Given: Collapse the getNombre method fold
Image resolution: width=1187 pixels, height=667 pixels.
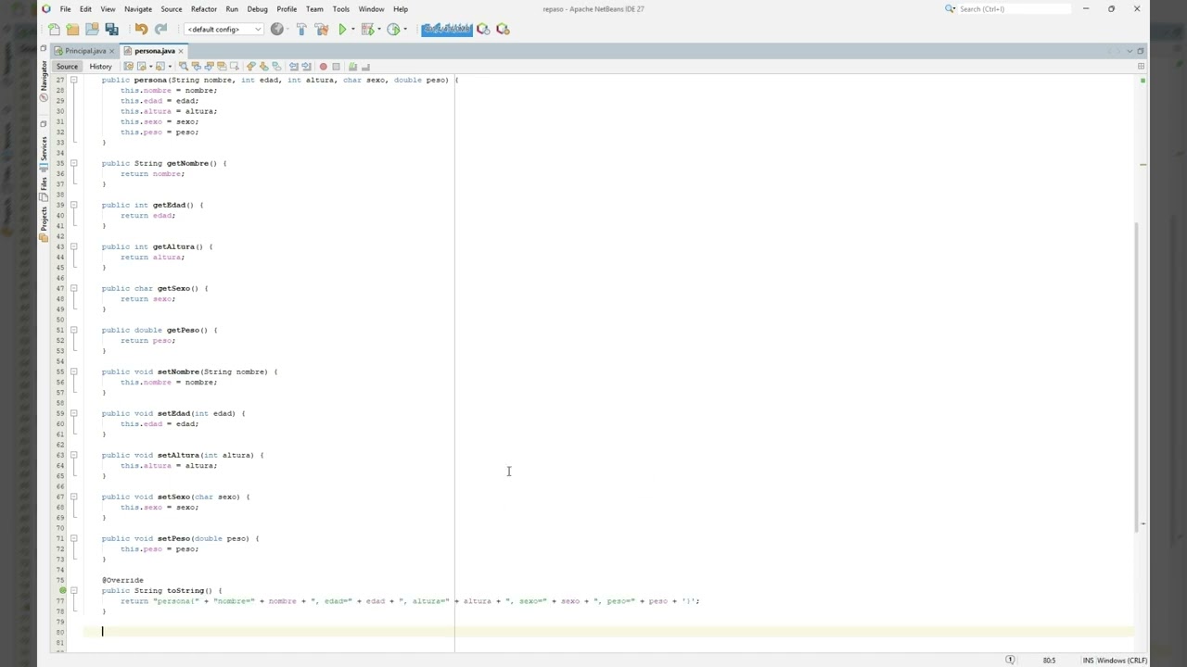Looking at the screenshot, I should click(x=73, y=163).
